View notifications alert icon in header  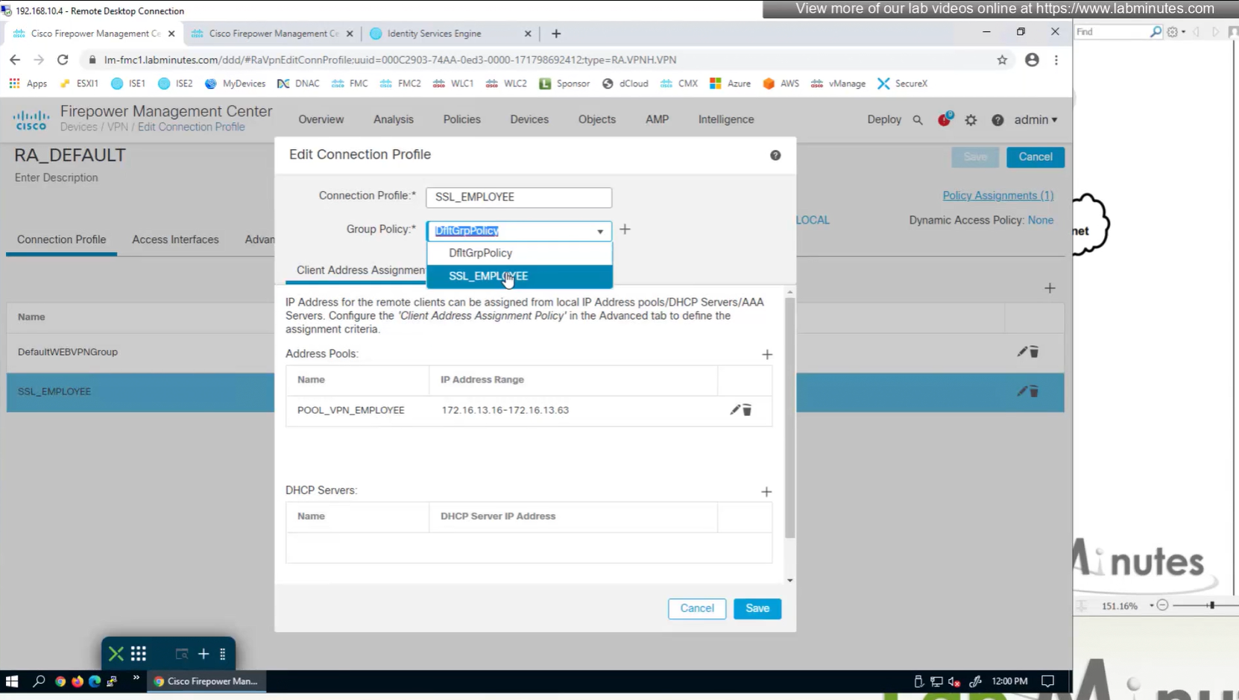945,119
